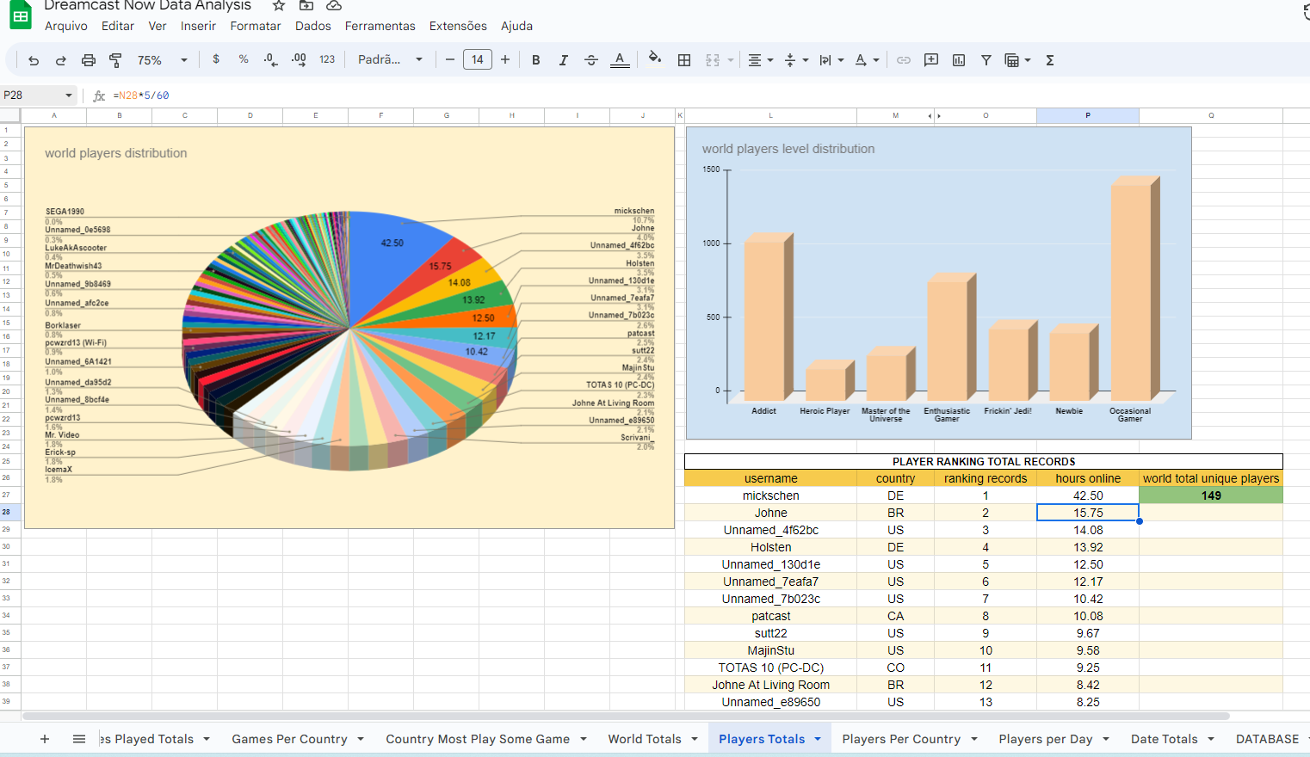This screenshot has height=757, width=1310.
Task: Open text wrapping dropdown
Action: (831, 60)
